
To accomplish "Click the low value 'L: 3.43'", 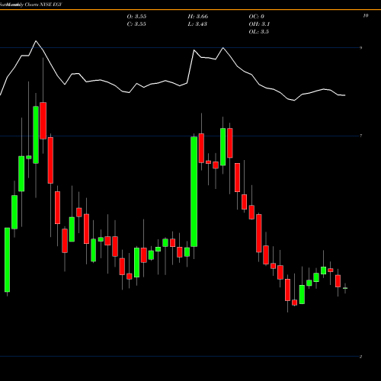I will tap(197, 24).
